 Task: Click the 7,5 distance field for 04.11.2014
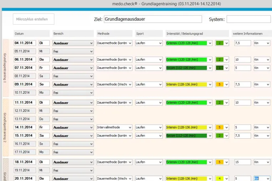pyautogui.click(x=242, y=43)
